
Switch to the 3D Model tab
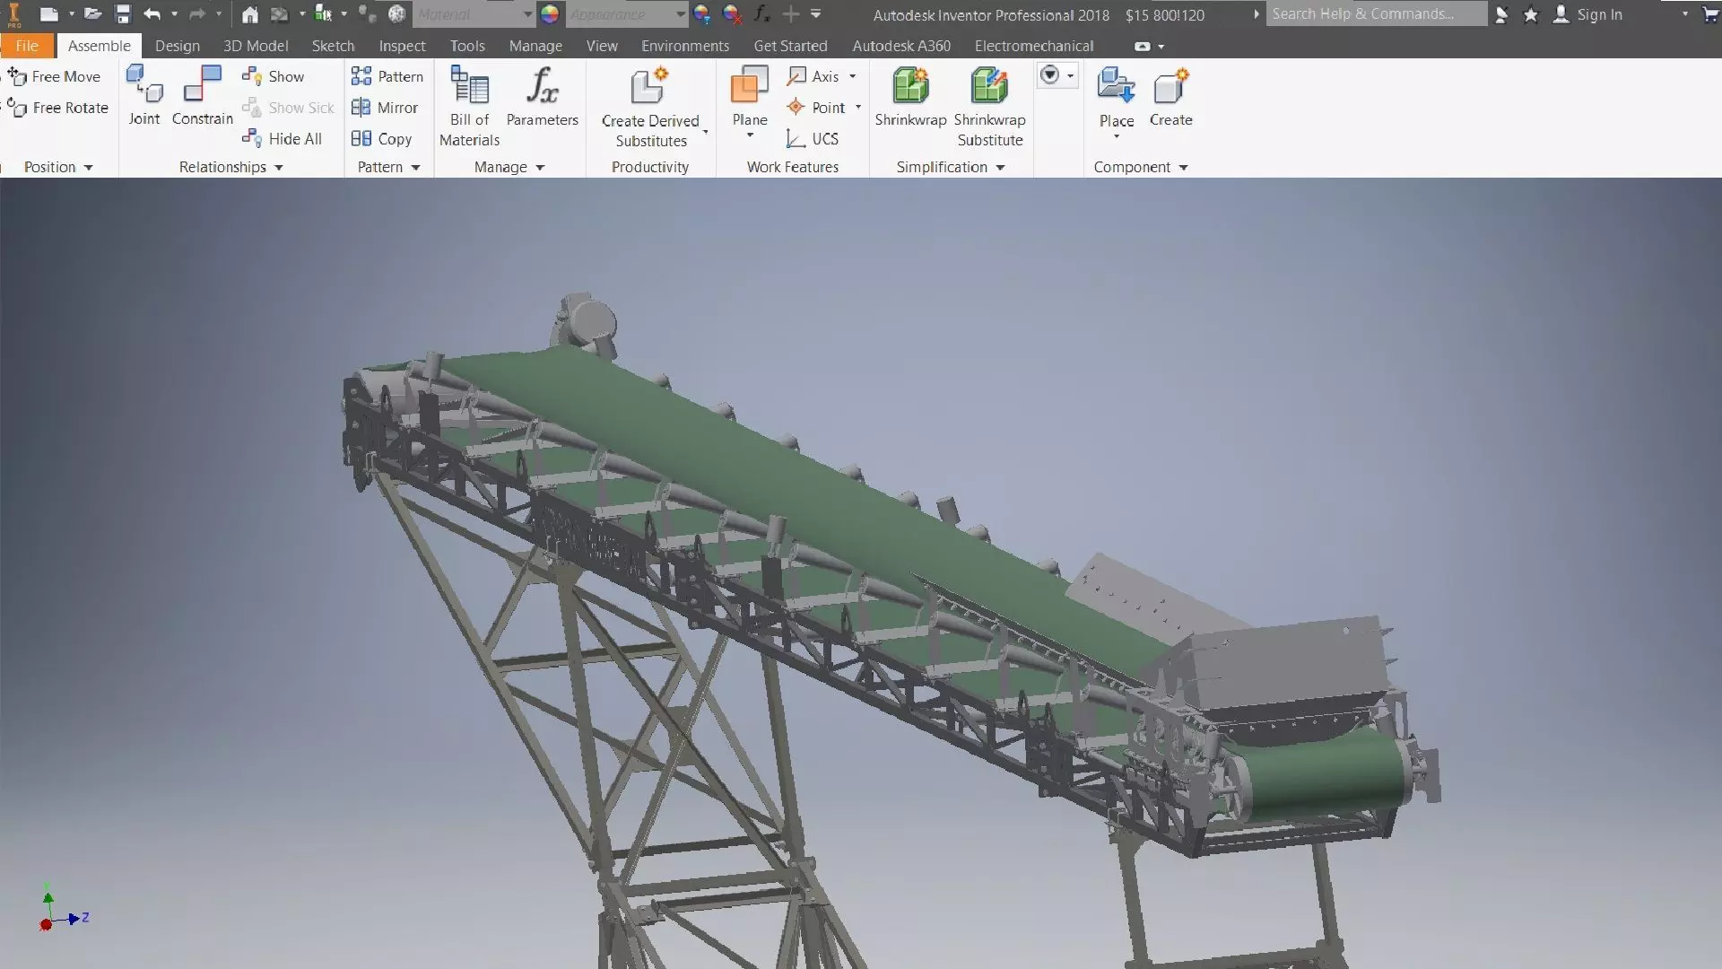coord(256,46)
